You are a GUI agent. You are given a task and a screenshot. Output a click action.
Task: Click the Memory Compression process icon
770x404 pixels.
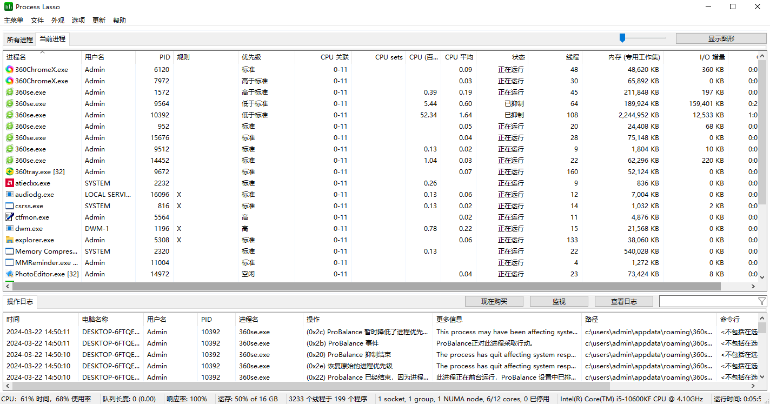click(10, 251)
